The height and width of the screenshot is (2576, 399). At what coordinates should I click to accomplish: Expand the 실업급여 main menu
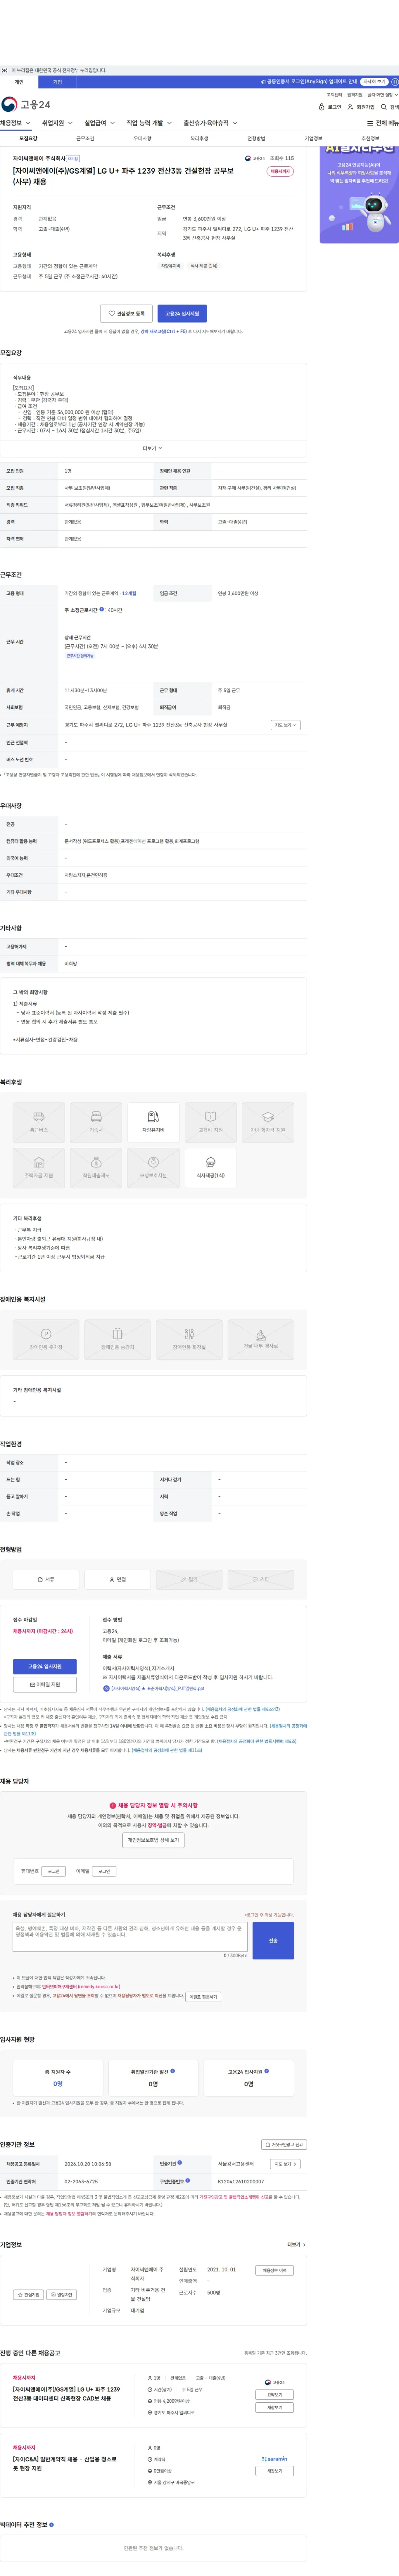(100, 123)
